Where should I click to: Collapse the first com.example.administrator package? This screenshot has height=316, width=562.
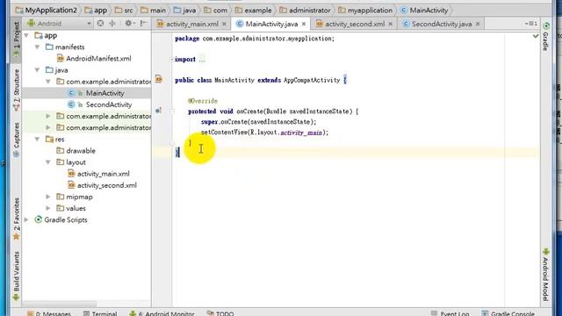pos(48,82)
